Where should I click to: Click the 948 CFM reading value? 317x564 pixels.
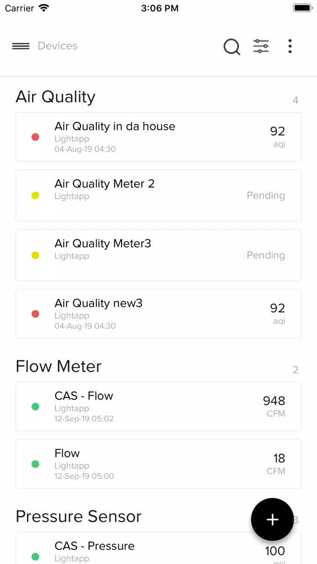[274, 406]
